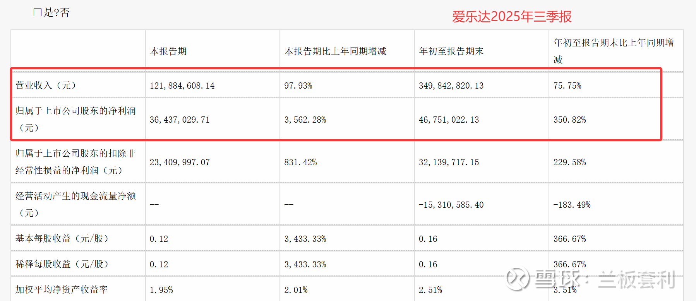Select the cash flow cell -15,310,585.40
696x301 pixels.
[x=451, y=205]
